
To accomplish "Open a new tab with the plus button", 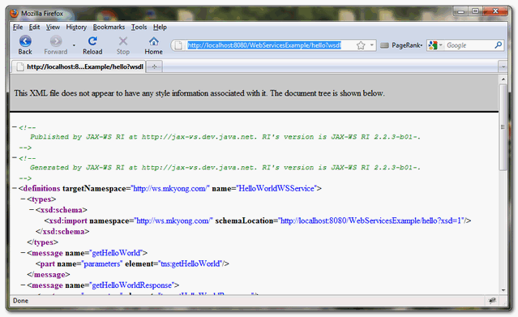I will point(154,67).
